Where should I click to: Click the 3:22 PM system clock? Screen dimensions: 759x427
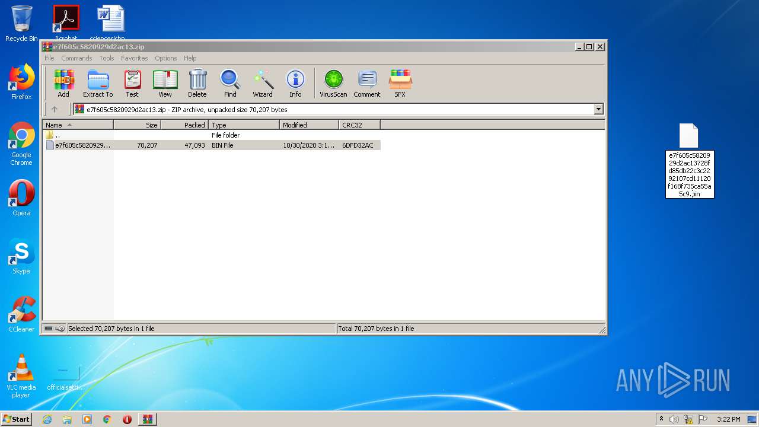[728, 419]
